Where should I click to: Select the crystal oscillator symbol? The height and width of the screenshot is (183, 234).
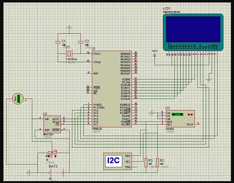click(69, 53)
